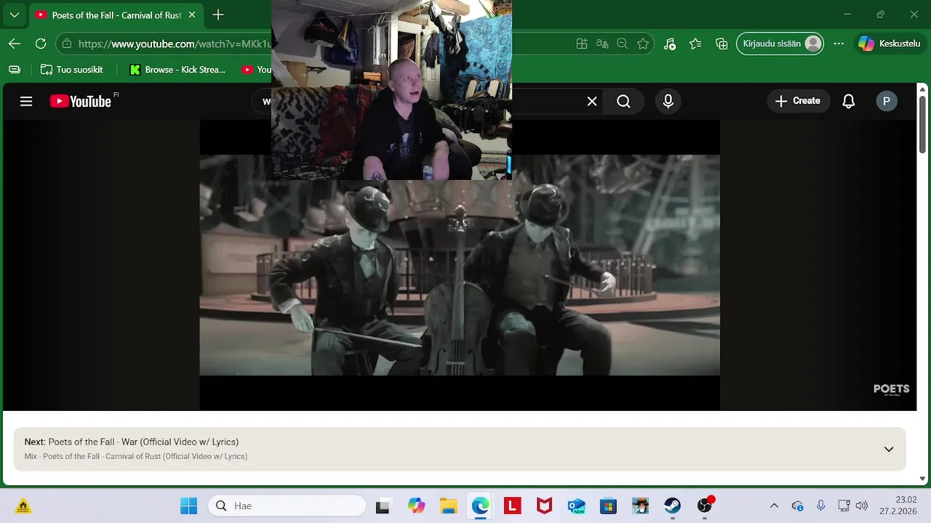Switch to Microsoft Edge on taskbar
This screenshot has width=931, height=523.
[x=480, y=506]
